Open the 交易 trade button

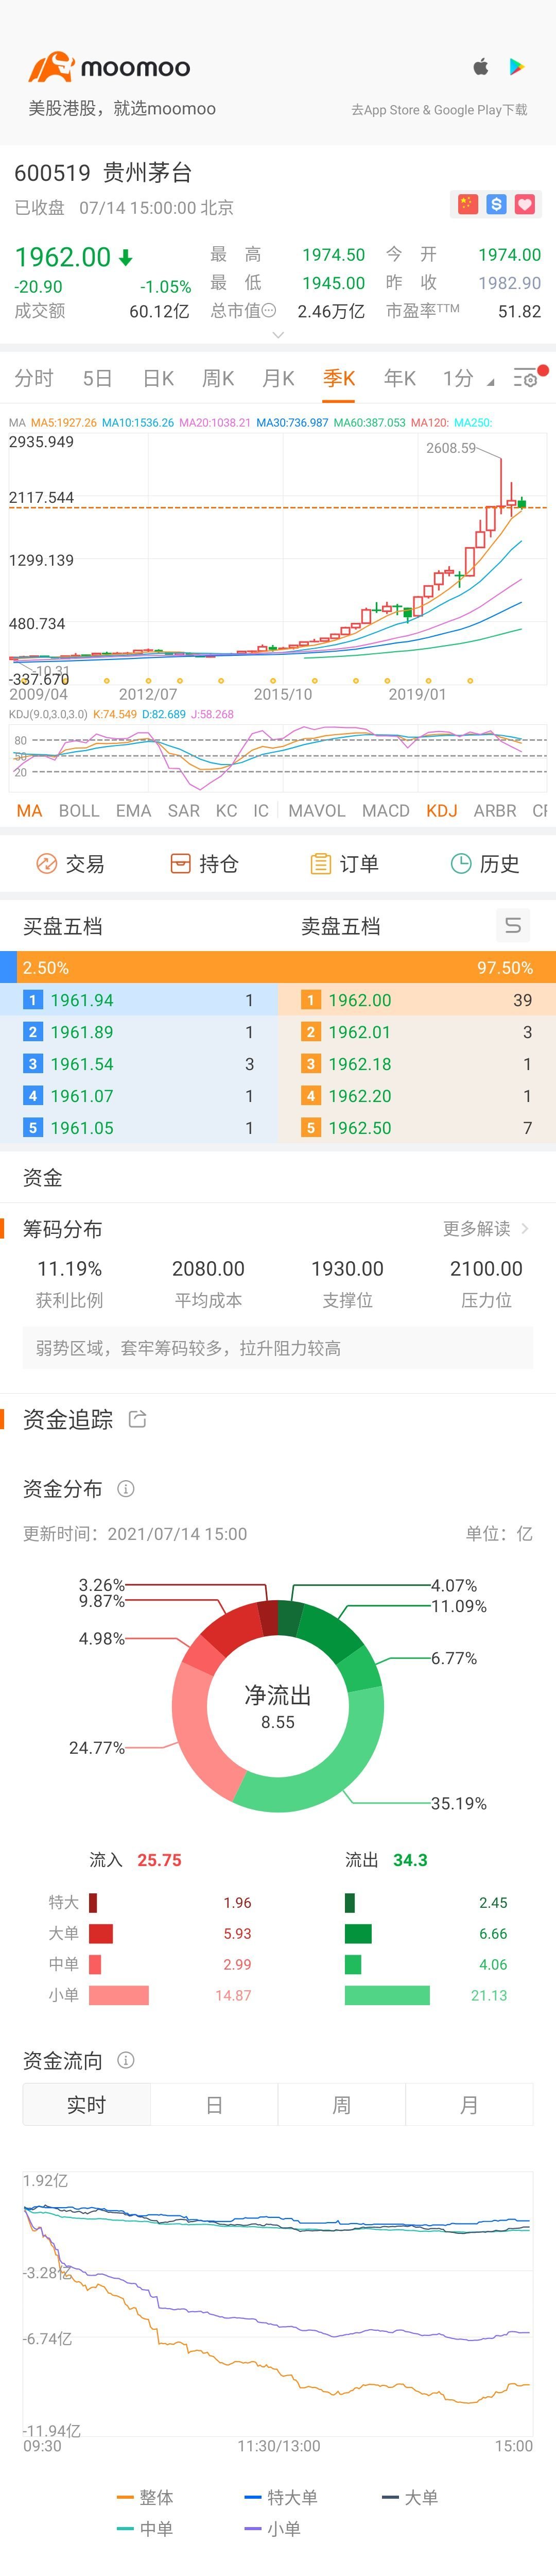point(70,864)
